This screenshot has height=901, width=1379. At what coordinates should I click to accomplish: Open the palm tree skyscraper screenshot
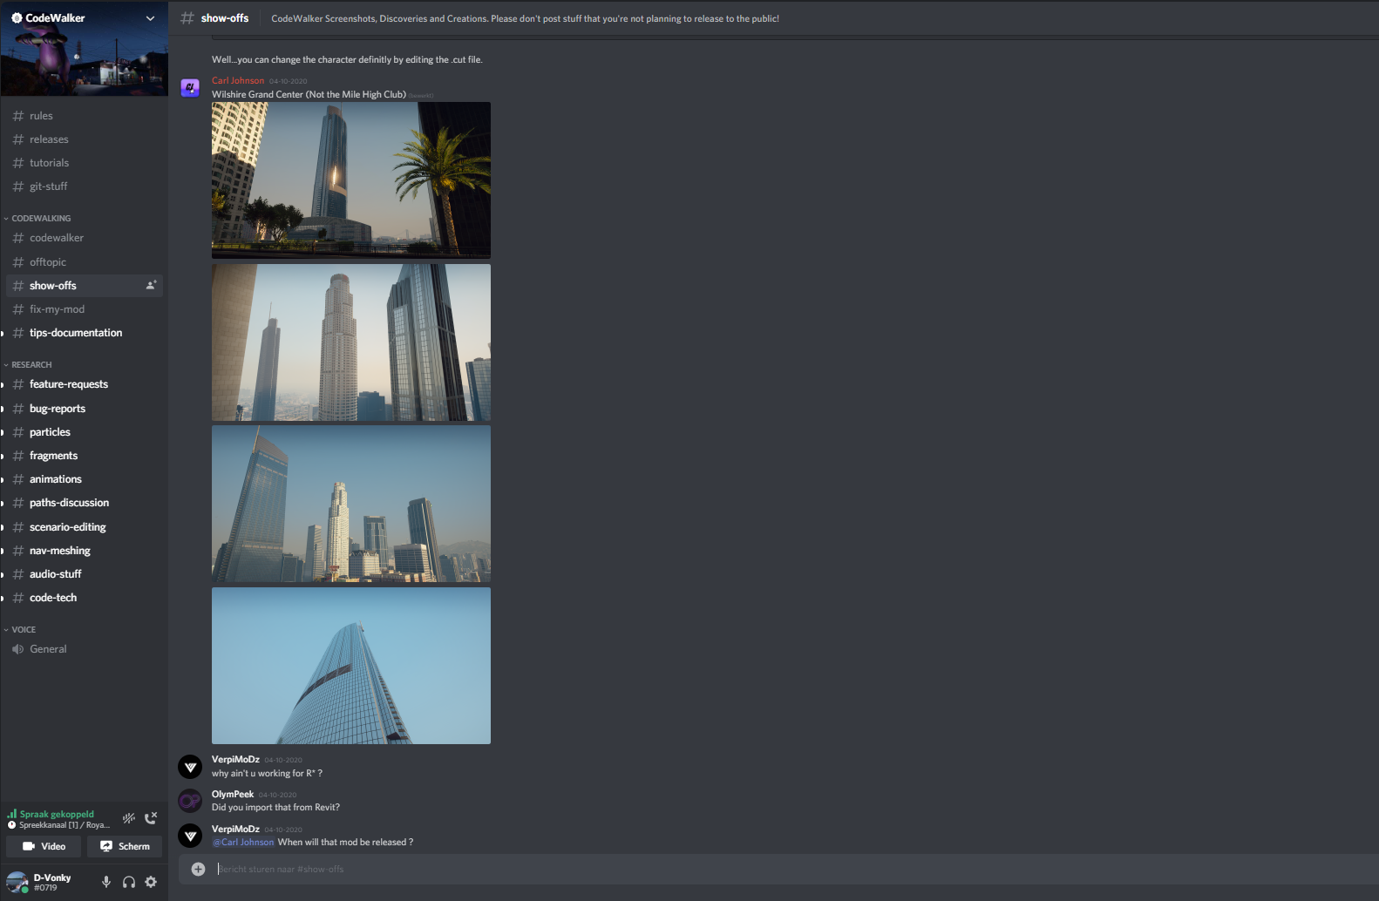coord(350,180)
